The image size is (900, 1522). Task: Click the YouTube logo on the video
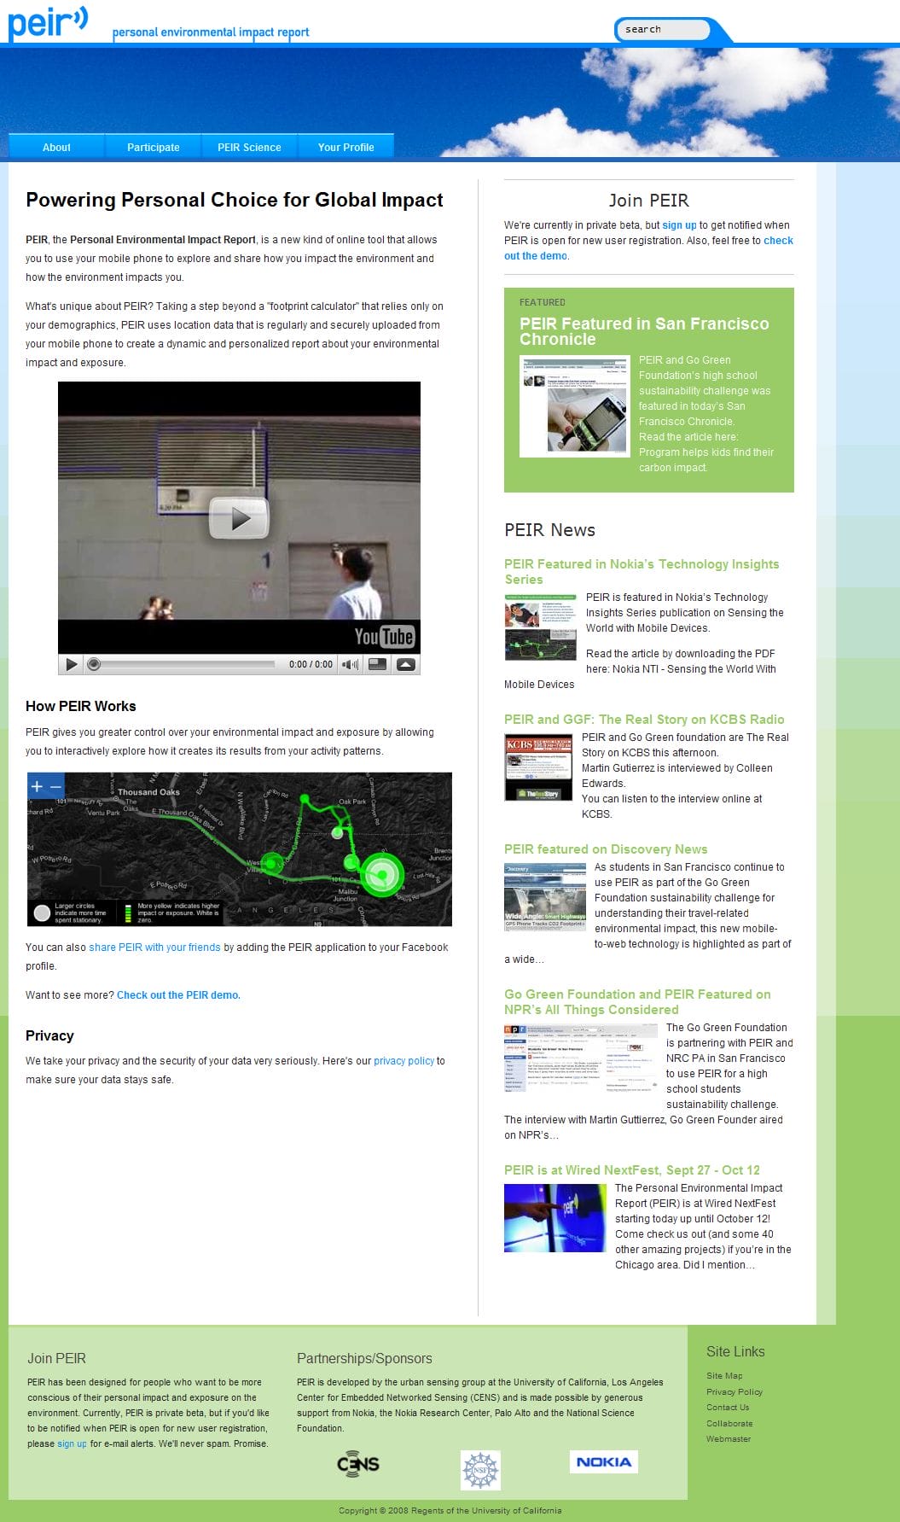pos(384,637)
